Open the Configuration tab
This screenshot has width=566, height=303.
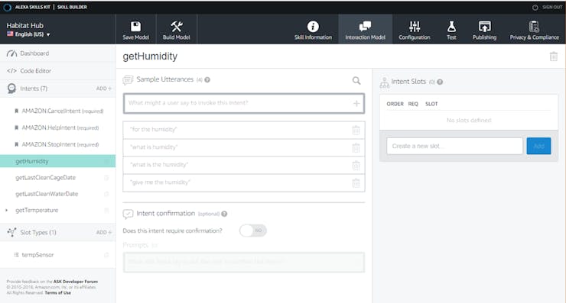414,31
